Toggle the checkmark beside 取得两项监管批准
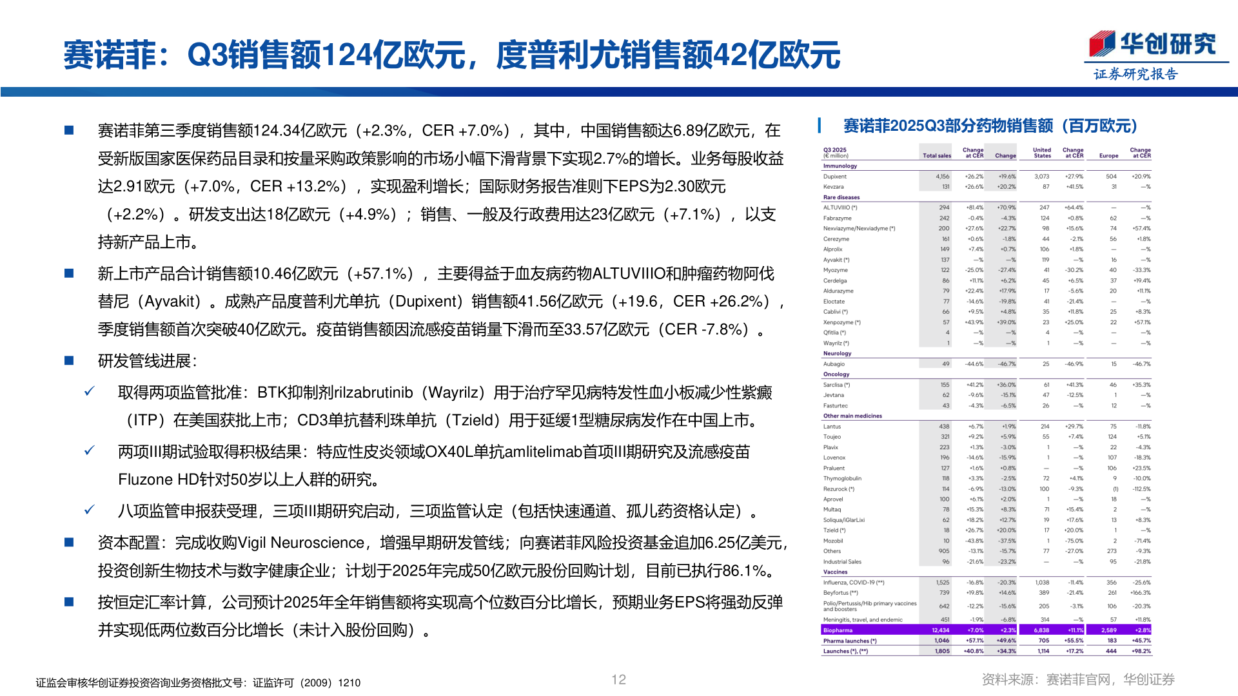 click(91, 391)
